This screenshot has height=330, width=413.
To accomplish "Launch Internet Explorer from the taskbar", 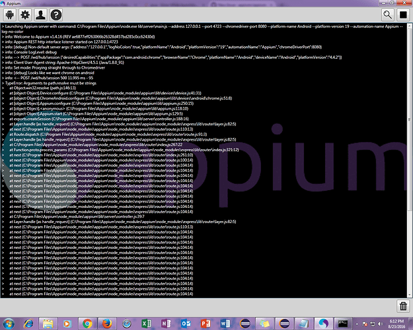I will pos(28,323).
